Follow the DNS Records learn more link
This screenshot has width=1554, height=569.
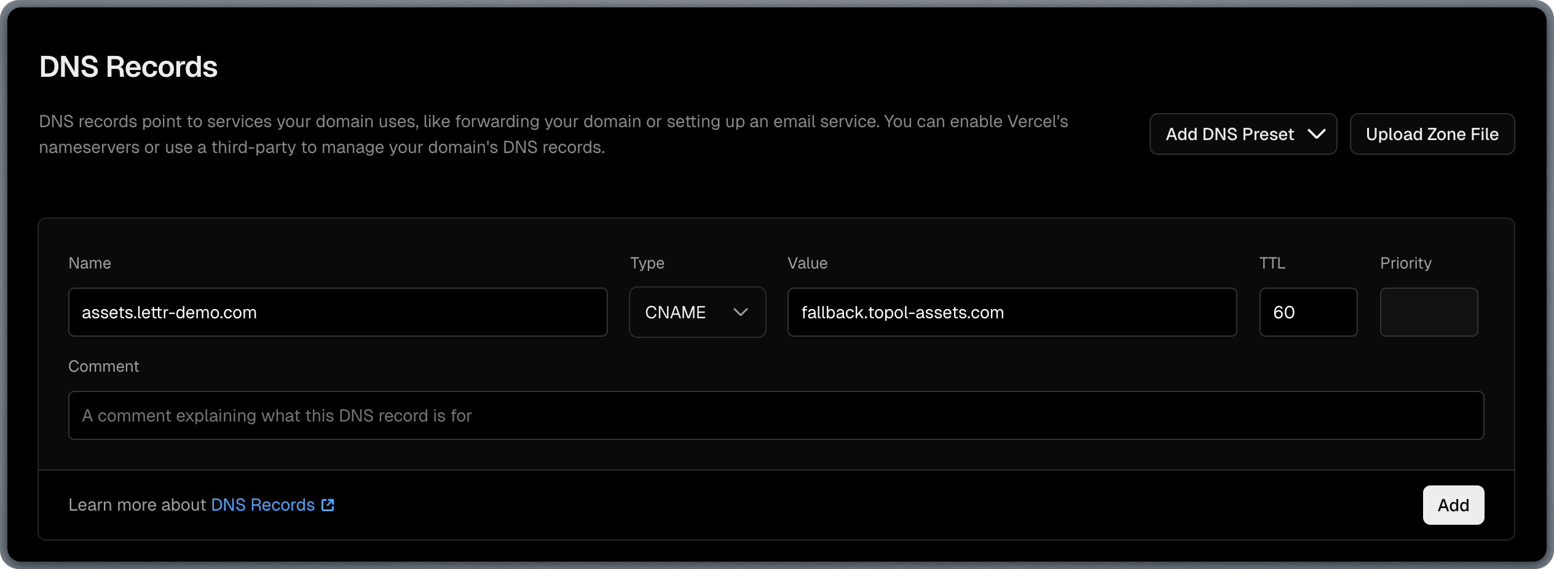coord(262,504)
